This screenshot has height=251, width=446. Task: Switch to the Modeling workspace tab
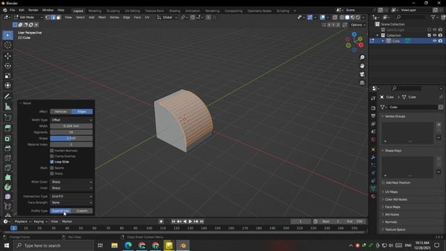(x=95, y=11)
